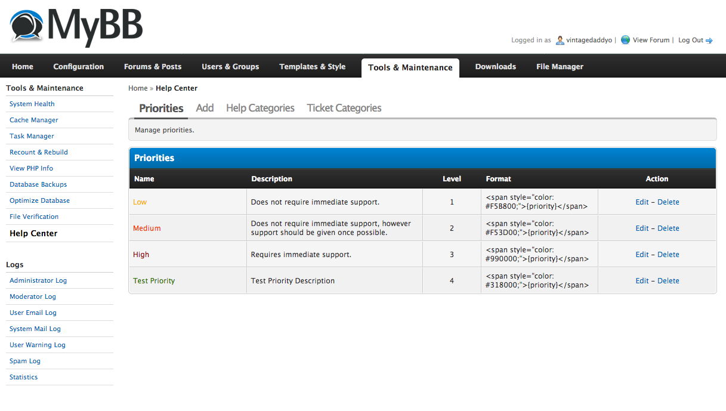Open Task Manager from the sidebar
726x411 pixels.
pyautogui.click(x=32, y=136)
